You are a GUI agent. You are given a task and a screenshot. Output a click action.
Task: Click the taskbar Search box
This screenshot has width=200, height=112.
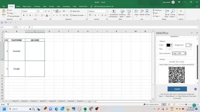click(x=22, y=109)
